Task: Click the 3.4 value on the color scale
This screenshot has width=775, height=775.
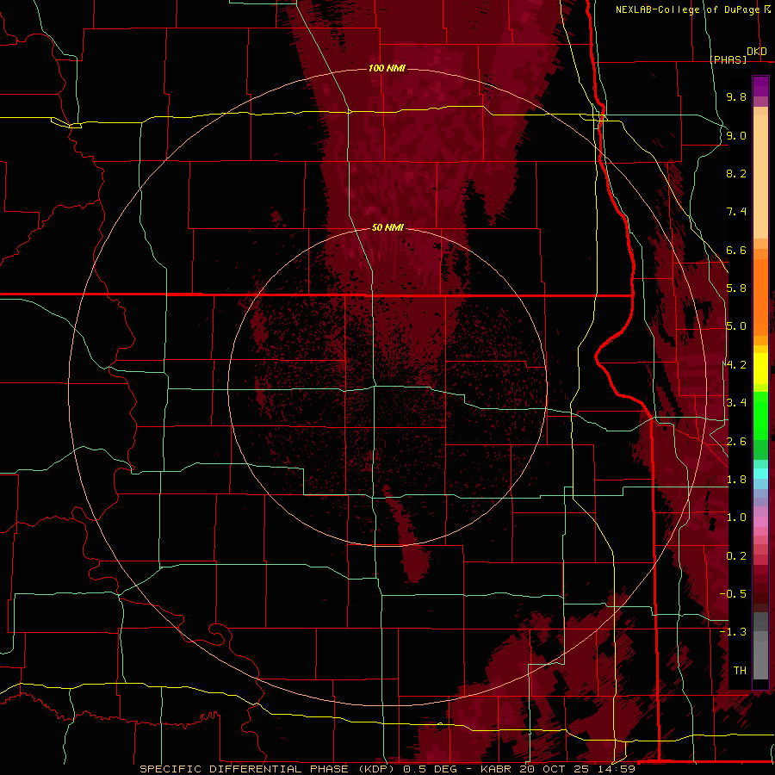Action: [736, 403]
